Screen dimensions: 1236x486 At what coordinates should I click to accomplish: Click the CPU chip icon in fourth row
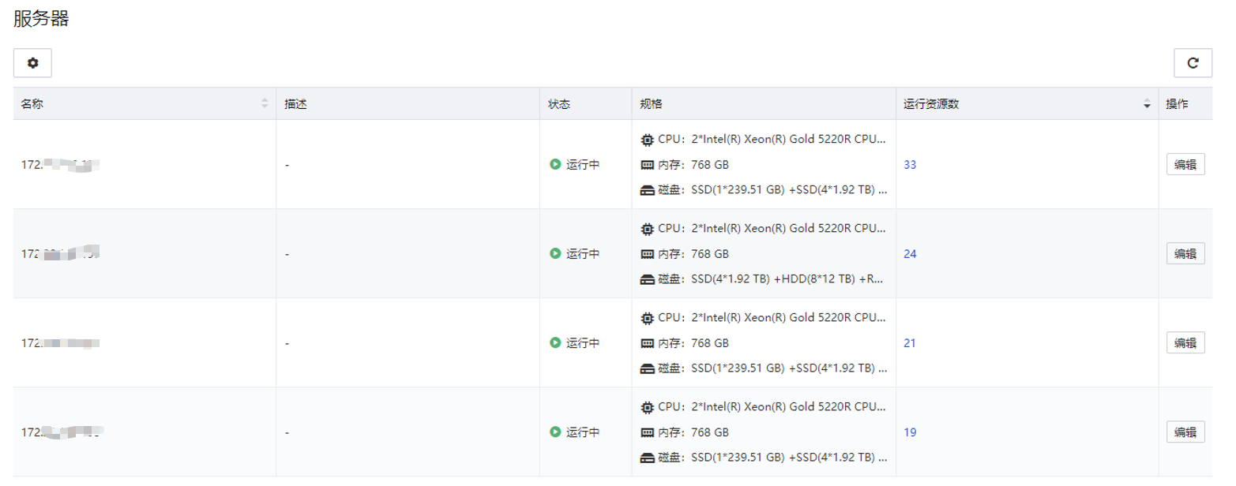648,407
